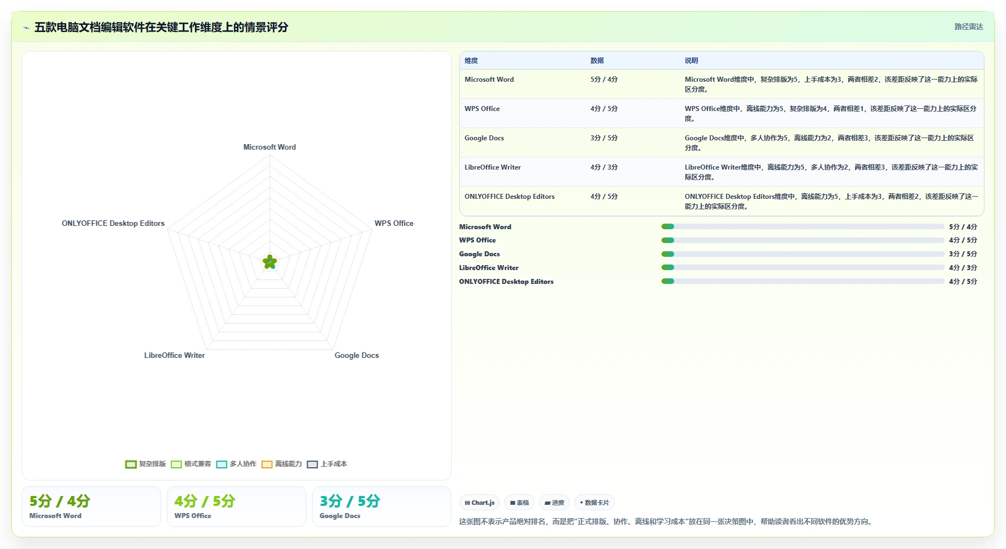This screenshot has height=549, width=1006.
Task: Click 3分 / 5分 cell in Google Docs row
Action: [604, 138]
